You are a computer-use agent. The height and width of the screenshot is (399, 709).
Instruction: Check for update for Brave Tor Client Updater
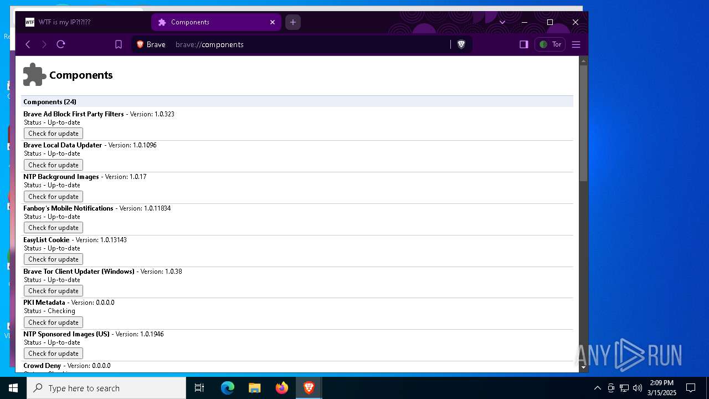click(x=53, y=291)
